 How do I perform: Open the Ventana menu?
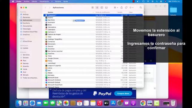coord(58,1)
